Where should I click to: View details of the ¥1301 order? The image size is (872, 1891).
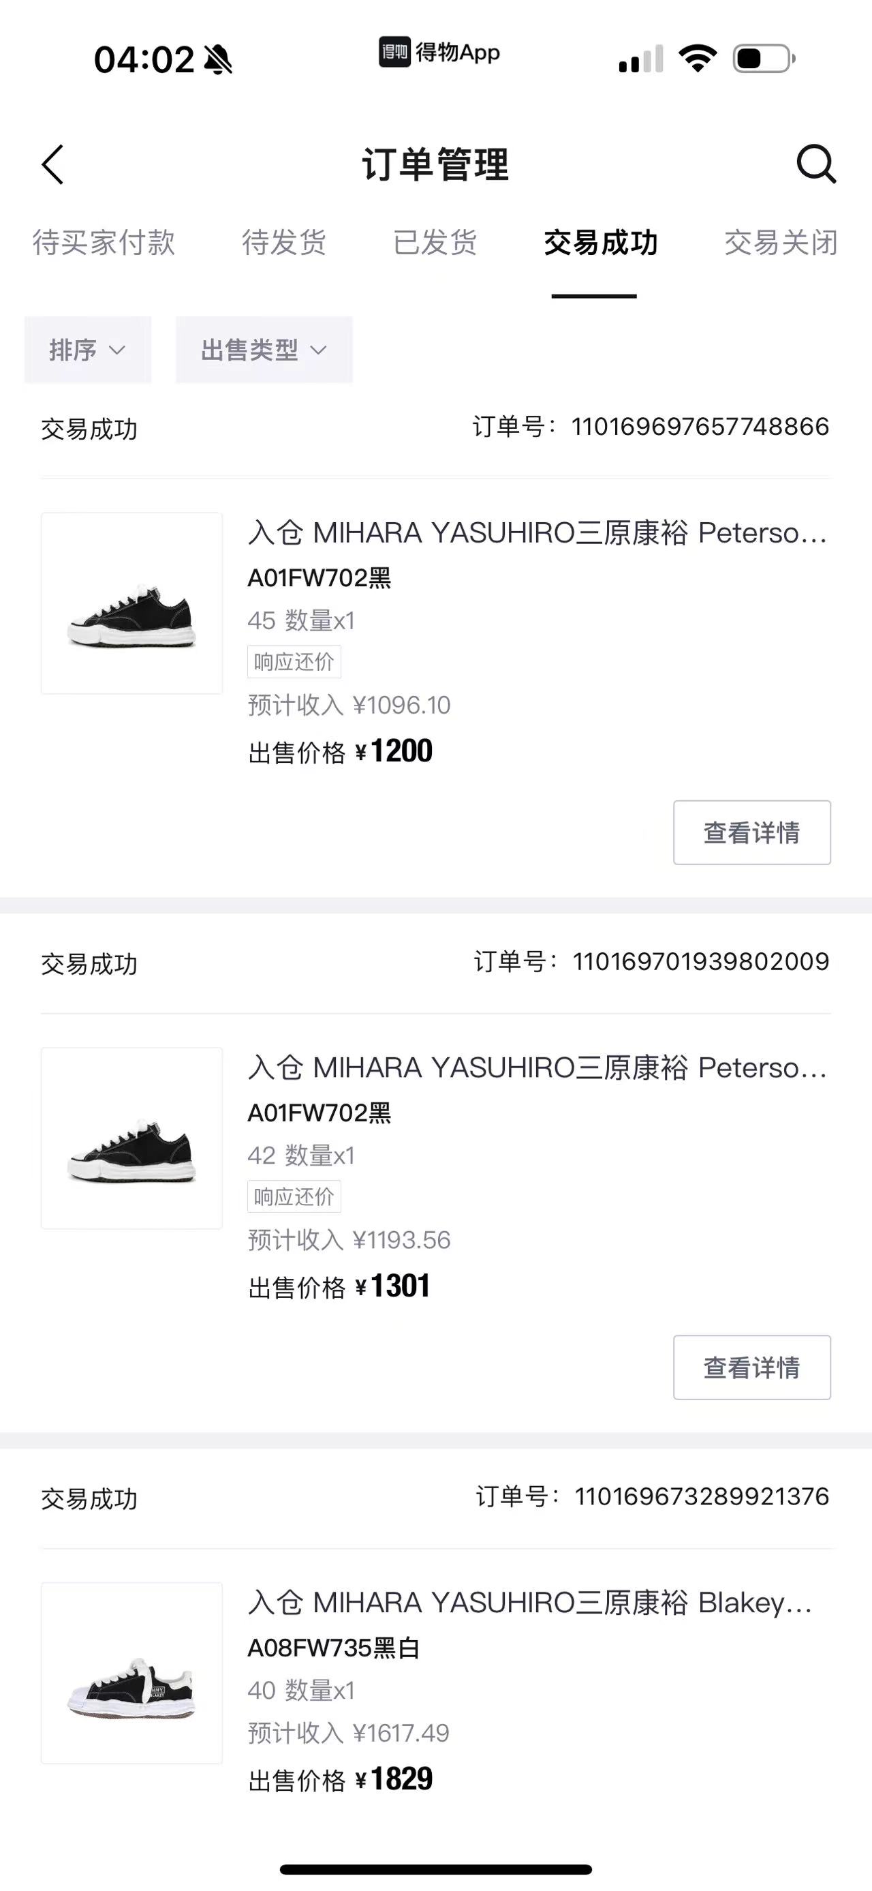click(x=751, y=1367)
